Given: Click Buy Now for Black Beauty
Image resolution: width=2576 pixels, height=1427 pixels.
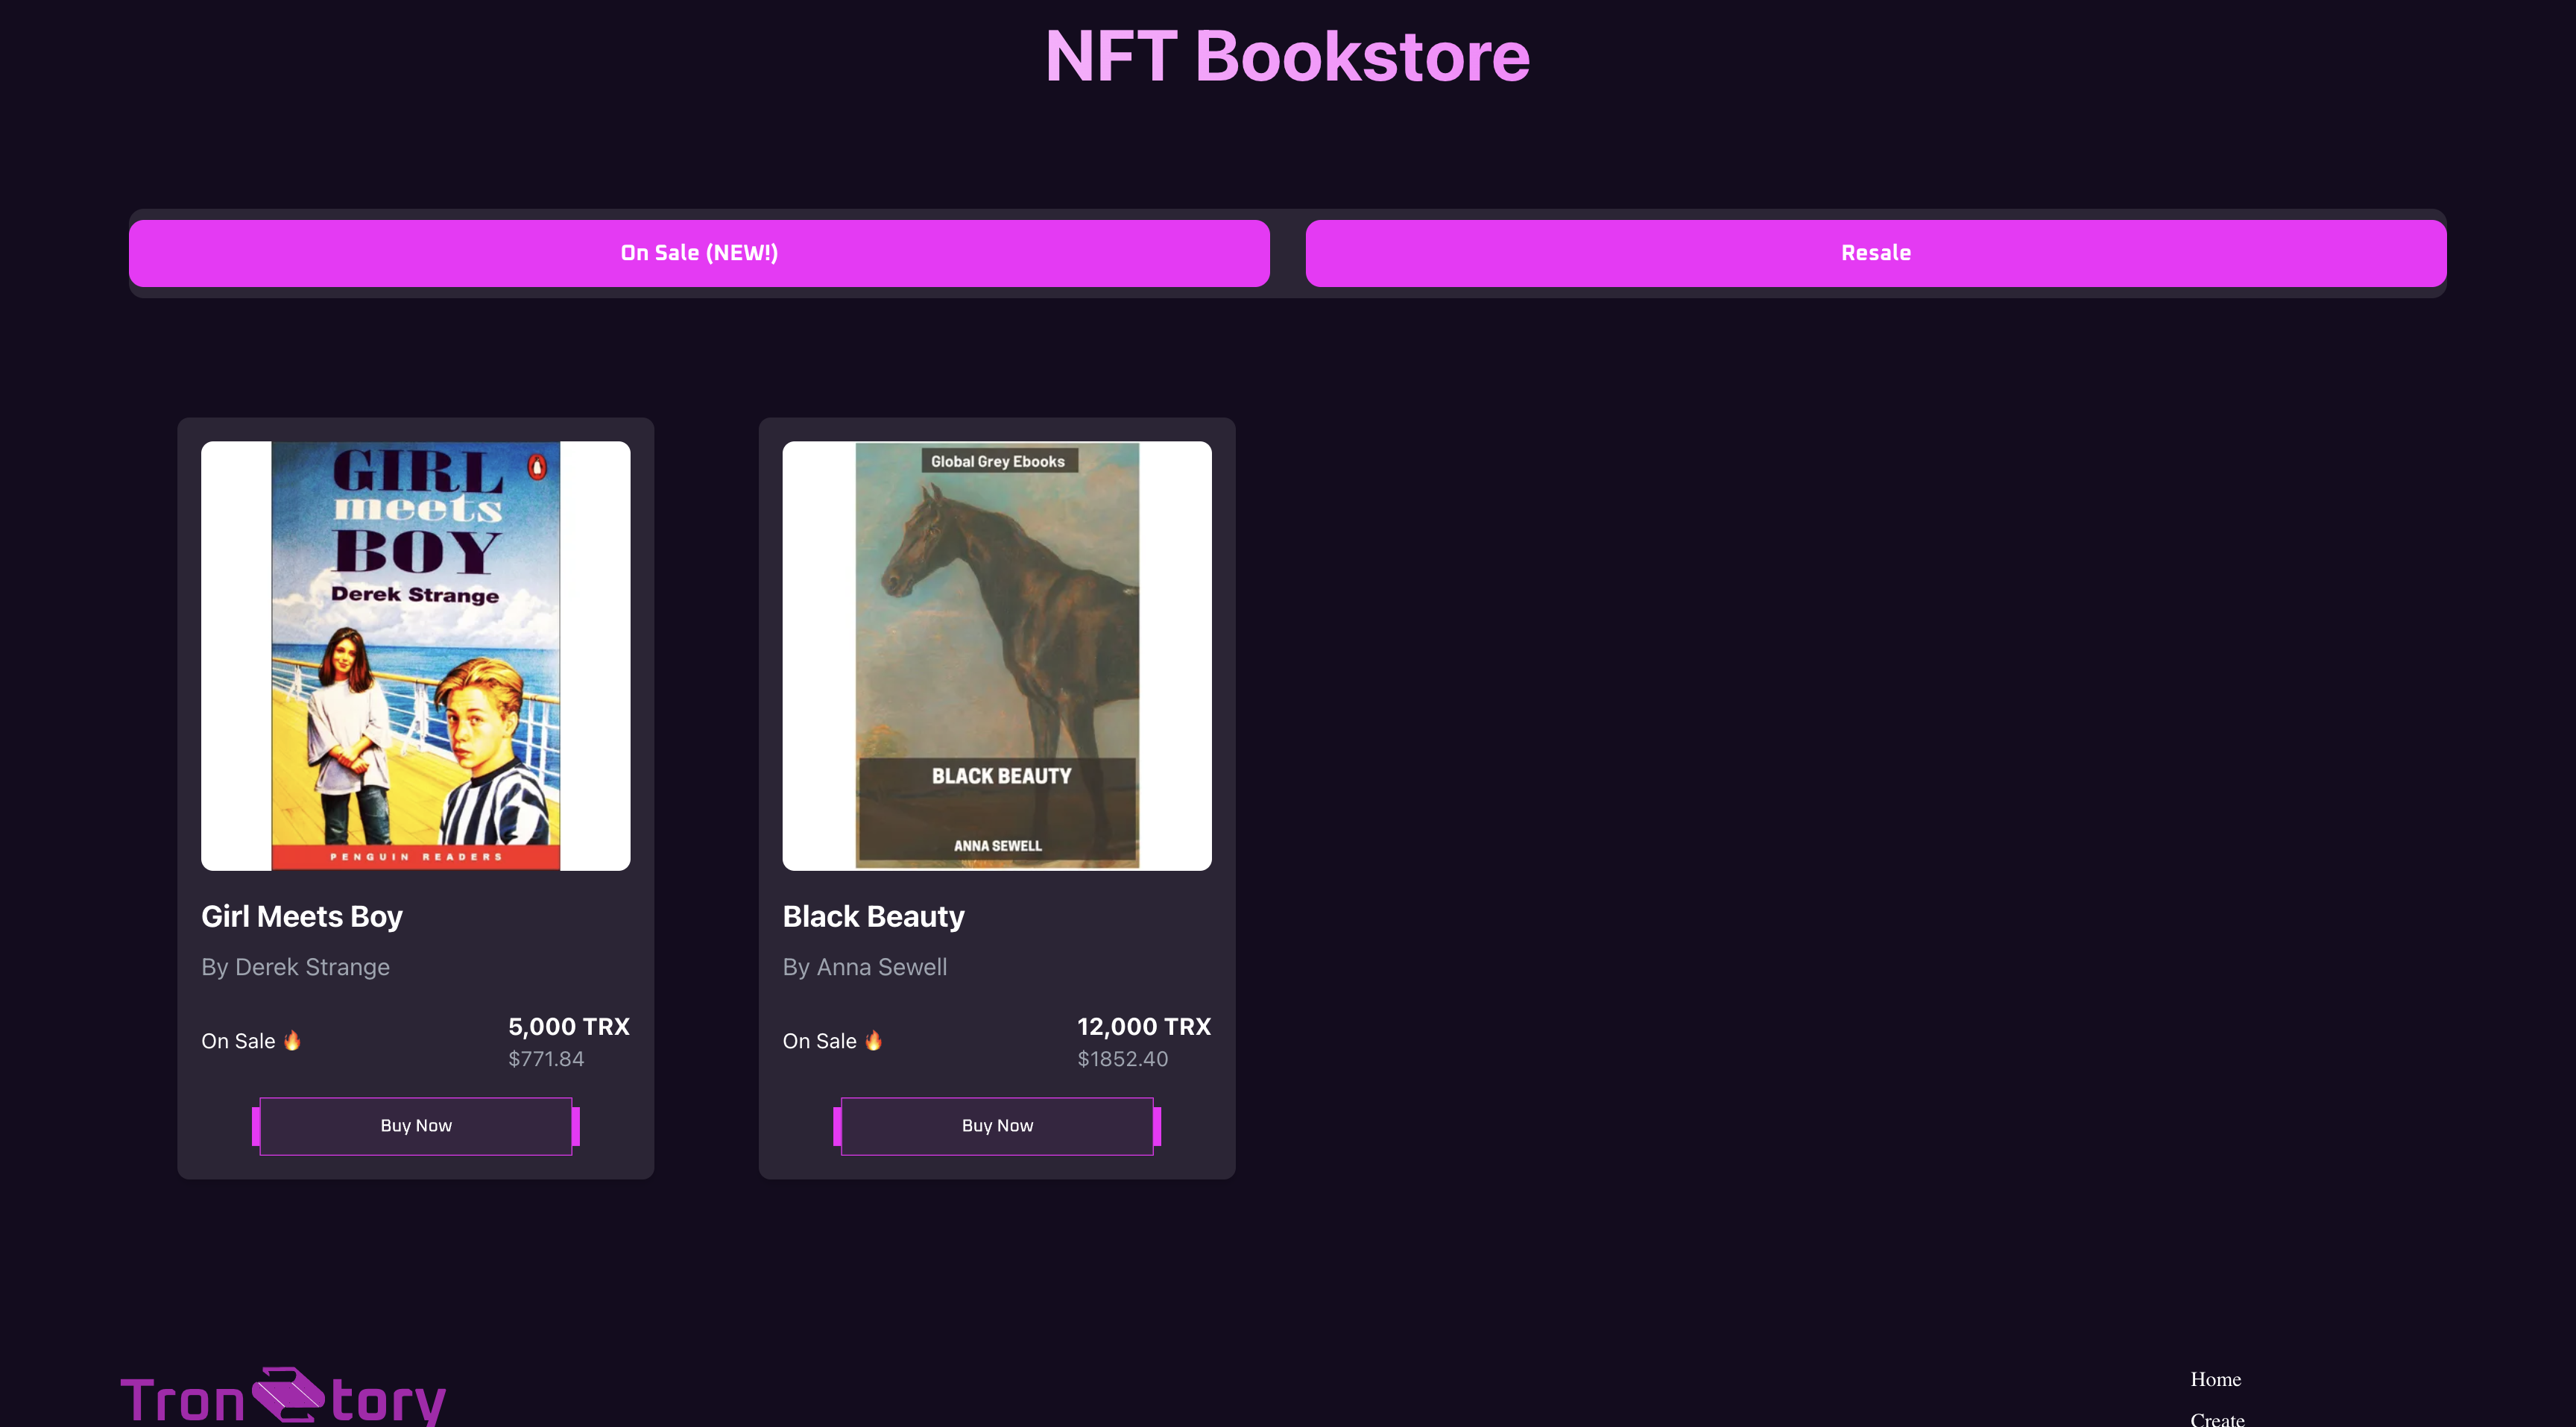Looking at the screenshot, I should [x=997, y=1126].
